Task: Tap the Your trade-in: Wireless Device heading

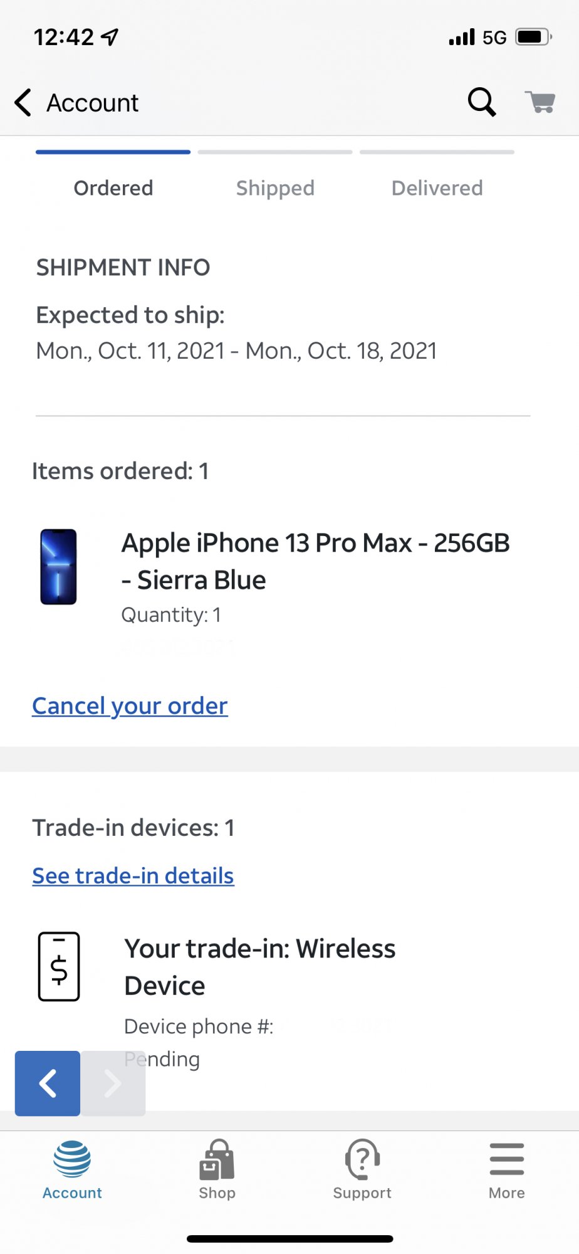Action: [x=260, y=967]
